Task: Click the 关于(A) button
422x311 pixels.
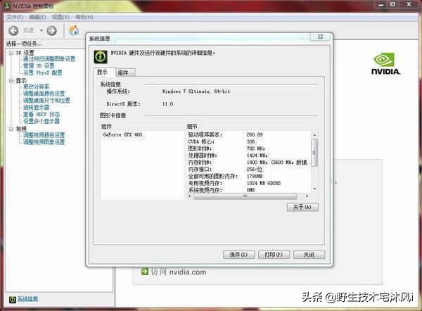Action: pyautogui.click(x=302, y=208)
